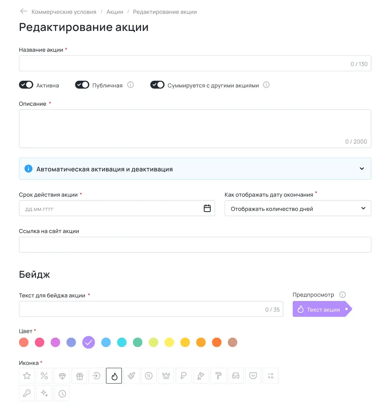
Task: Pick the diamond badge icon
Action: pos(62,376)
